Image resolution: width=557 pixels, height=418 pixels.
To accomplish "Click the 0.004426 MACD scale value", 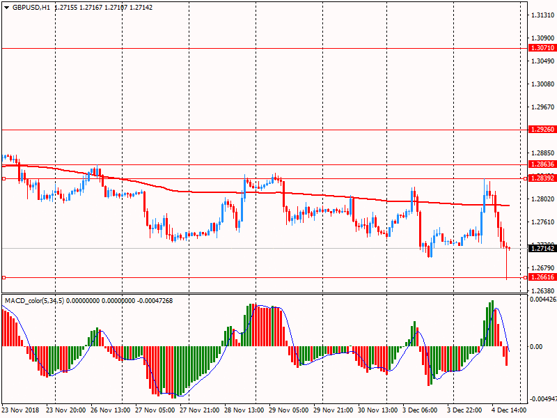I will pos(541,300).
